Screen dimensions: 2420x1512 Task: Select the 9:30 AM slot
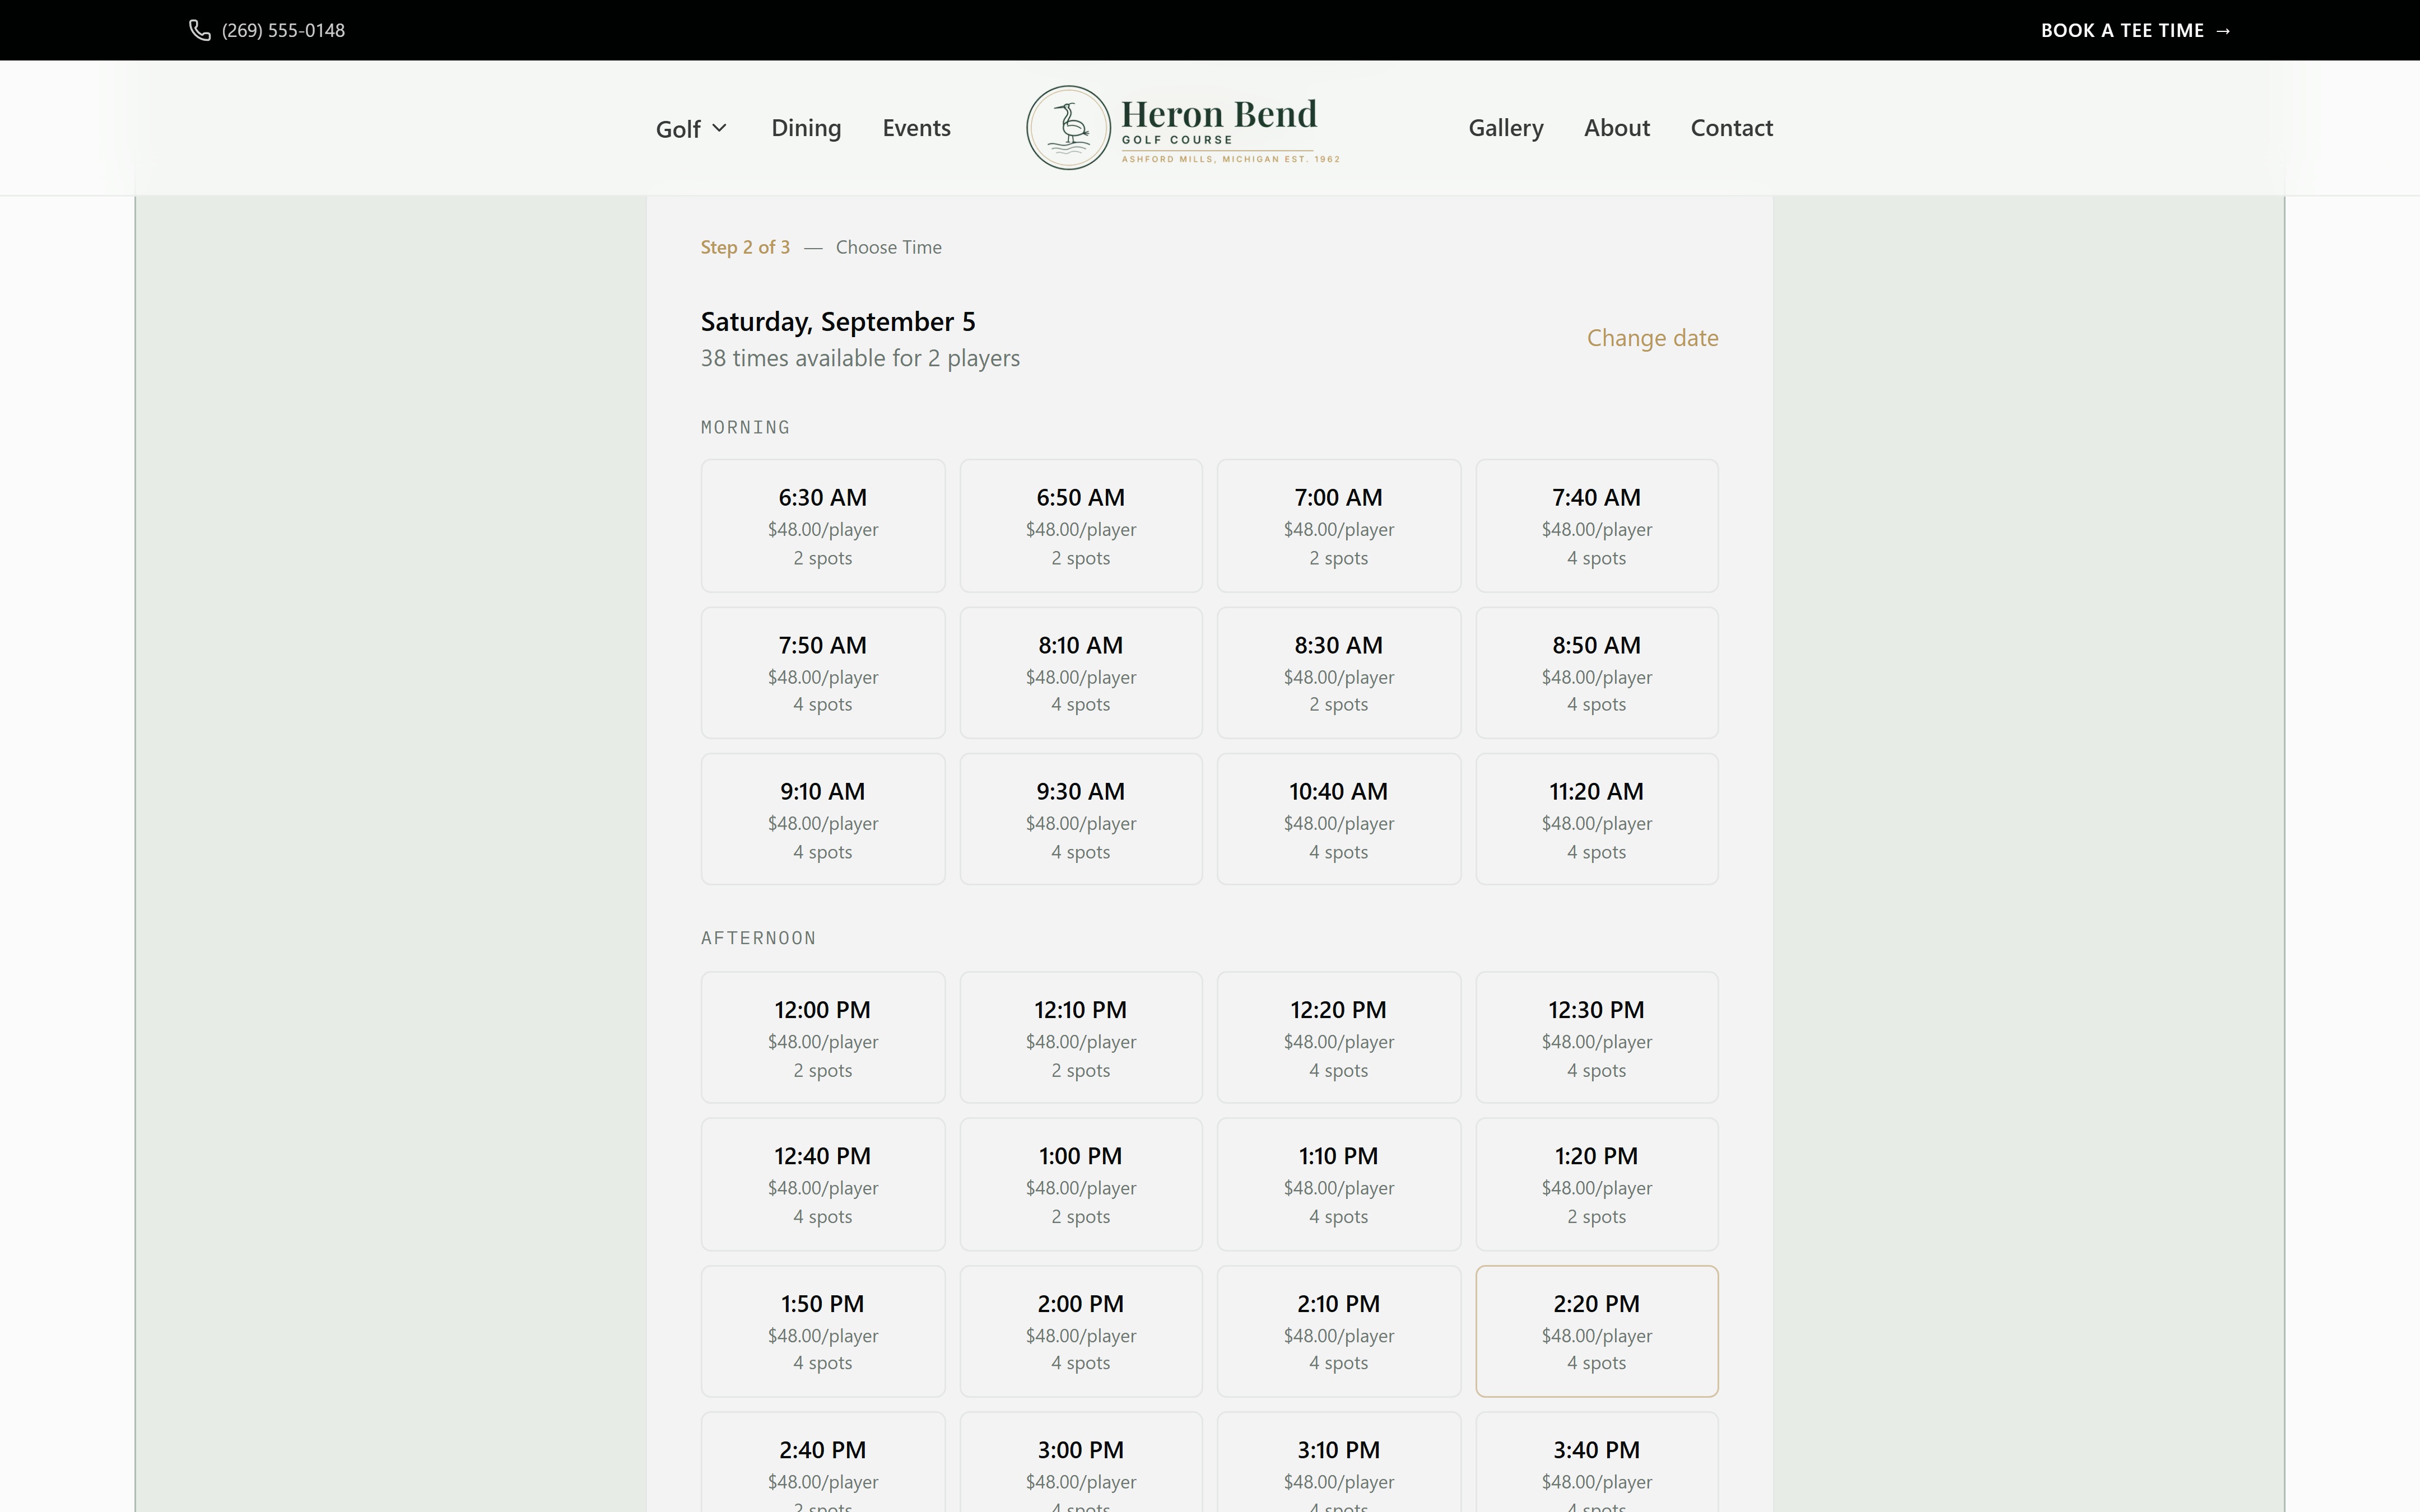(1081, 819)
